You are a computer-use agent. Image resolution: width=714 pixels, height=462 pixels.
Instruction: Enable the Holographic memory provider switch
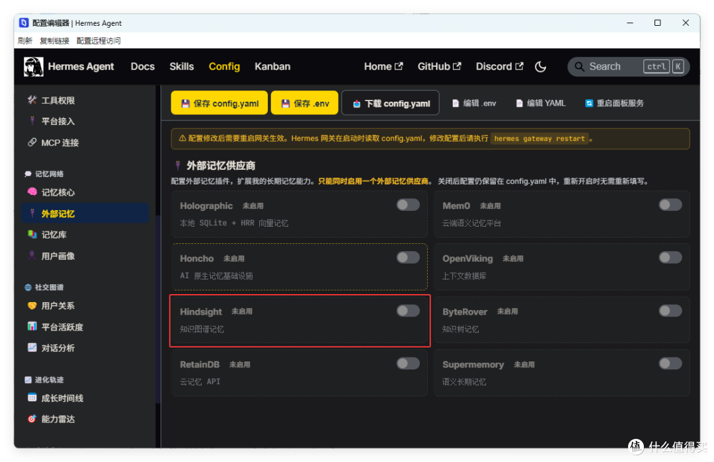click(407, 205)
